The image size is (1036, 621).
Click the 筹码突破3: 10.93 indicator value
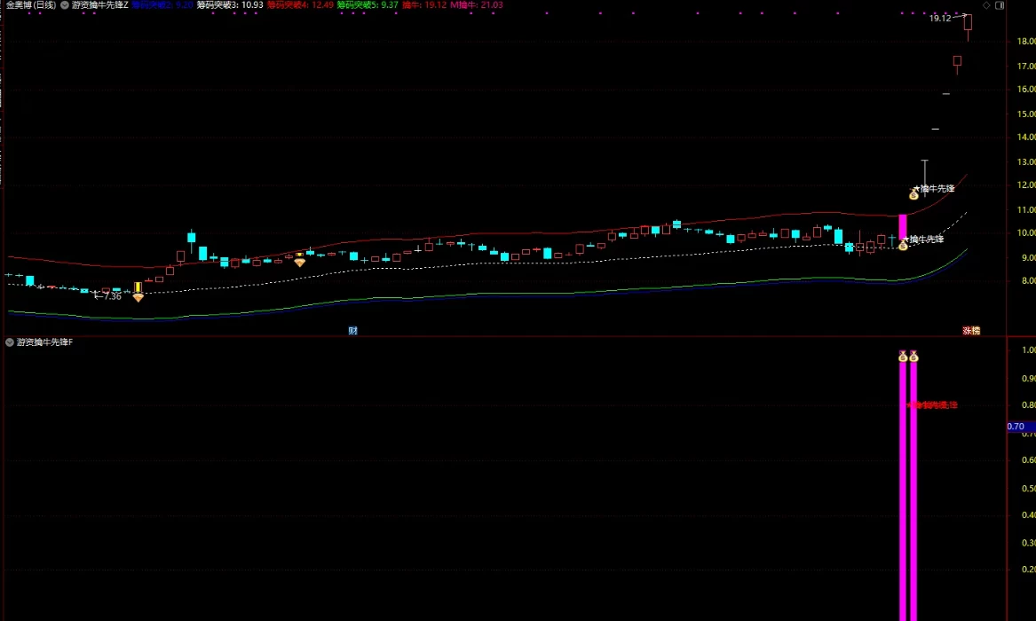(x=230, y=5)
